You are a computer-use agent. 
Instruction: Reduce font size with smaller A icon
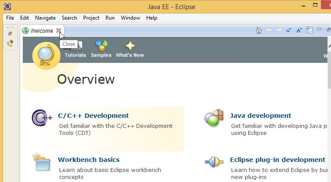[289, 30]
